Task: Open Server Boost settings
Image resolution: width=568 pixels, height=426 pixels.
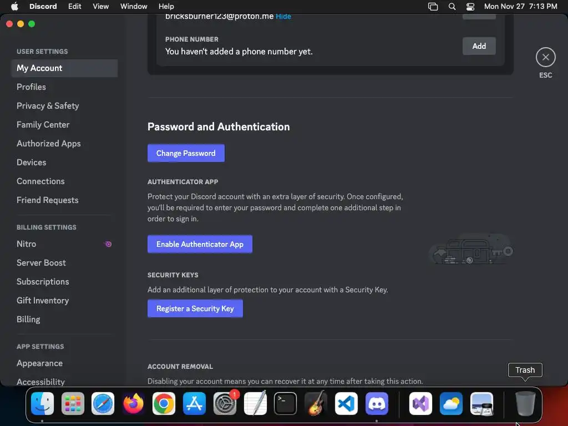Action: click(x=64, y=263)
